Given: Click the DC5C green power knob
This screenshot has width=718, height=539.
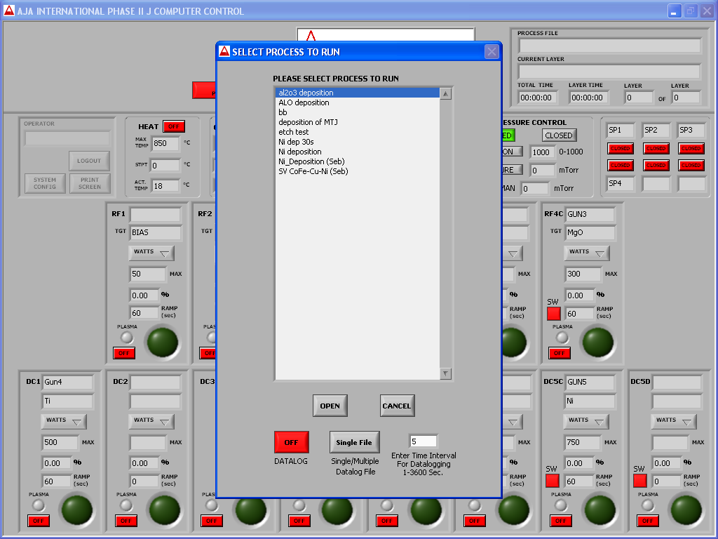Looking at the screenshot, I should (x=598, y=510).
